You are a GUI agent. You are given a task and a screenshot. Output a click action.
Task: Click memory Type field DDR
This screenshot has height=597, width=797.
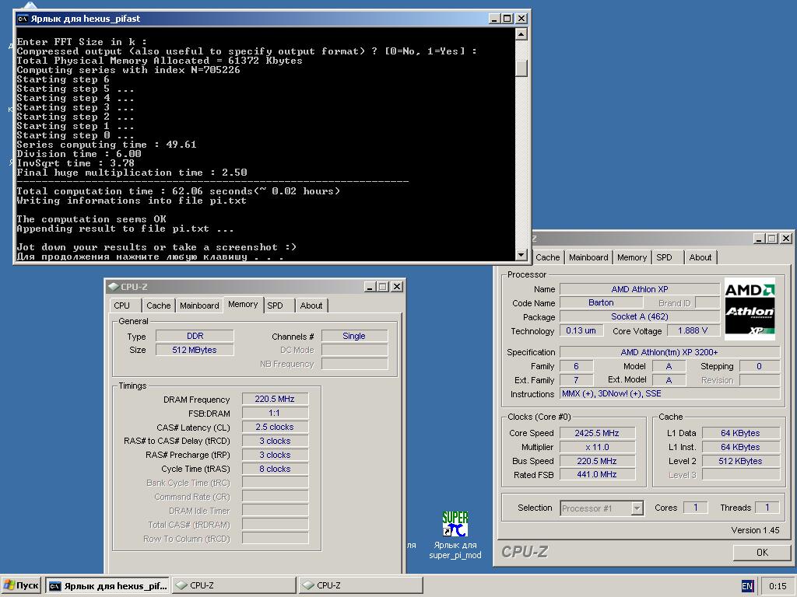click(x=195, y=336)
